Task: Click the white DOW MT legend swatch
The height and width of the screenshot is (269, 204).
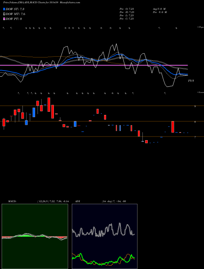Action: coord(4,14)
